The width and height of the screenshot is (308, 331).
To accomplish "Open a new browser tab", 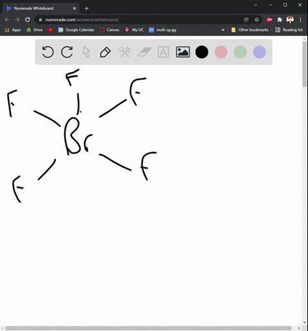I will [87, 8].
